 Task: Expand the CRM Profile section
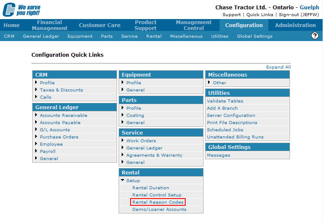coord(47,83)
